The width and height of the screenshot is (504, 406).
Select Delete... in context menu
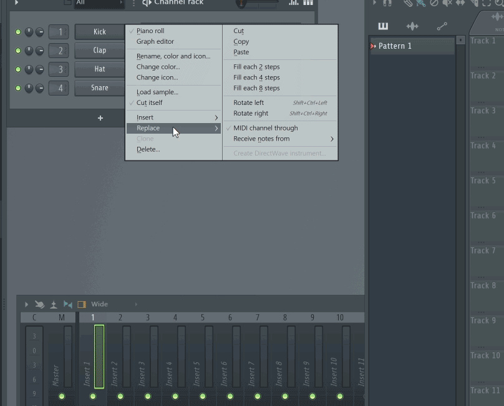(173, 149)
